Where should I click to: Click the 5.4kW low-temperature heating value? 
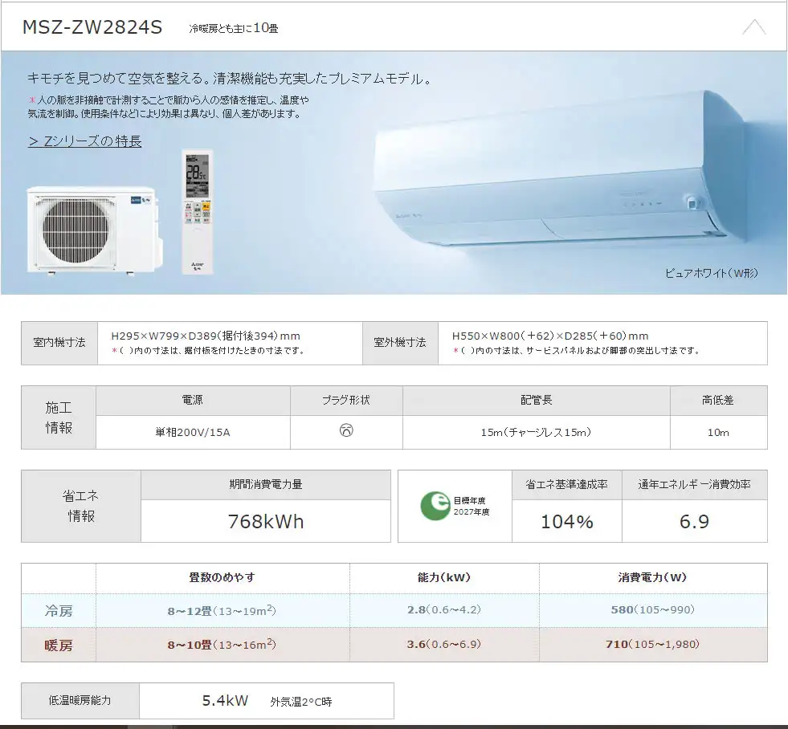tap(225, 700)
